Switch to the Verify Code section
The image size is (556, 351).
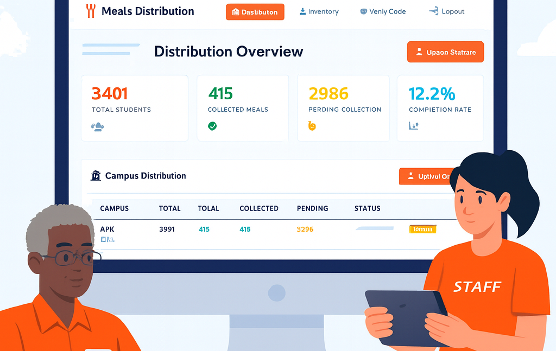point(382,11)
